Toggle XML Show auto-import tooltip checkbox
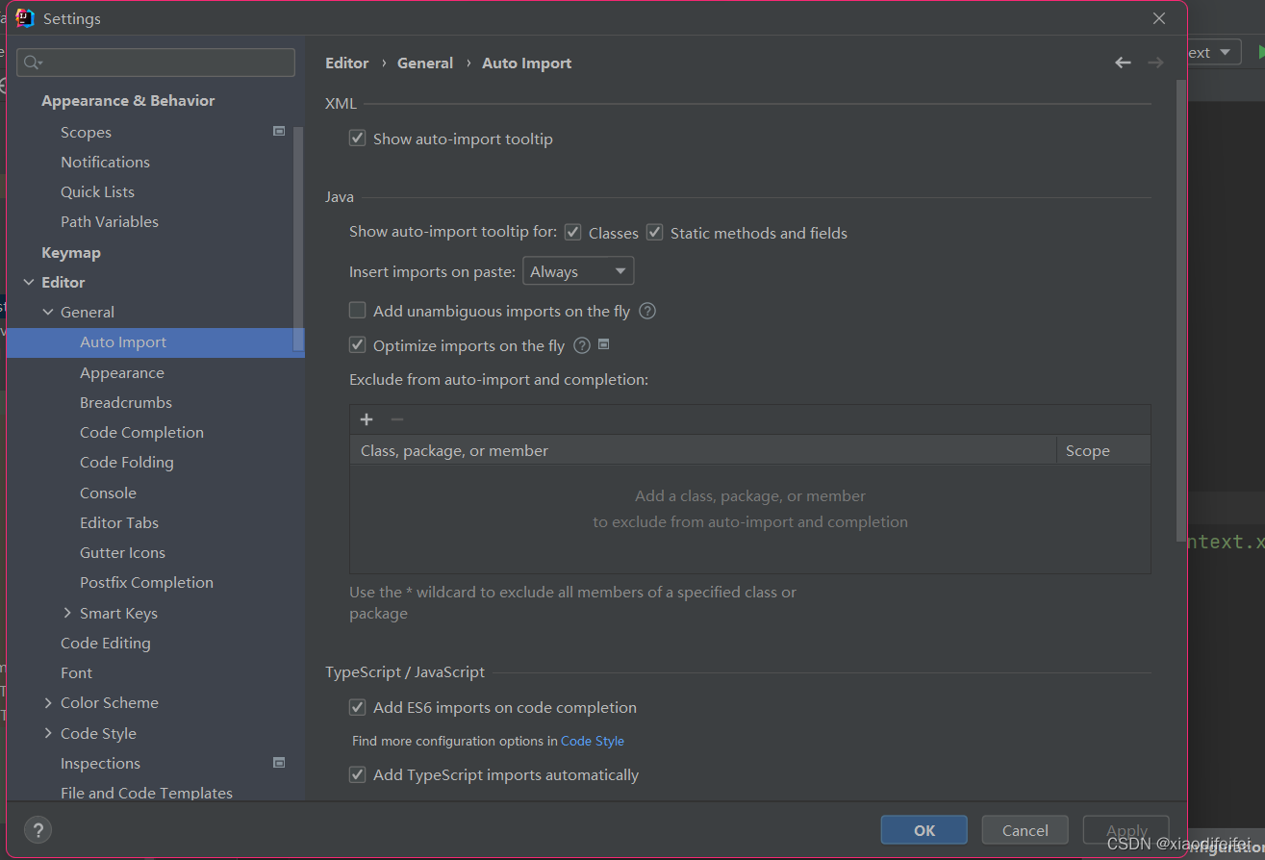The height and width of the screenshot is (860, 1265). [357, 139]
